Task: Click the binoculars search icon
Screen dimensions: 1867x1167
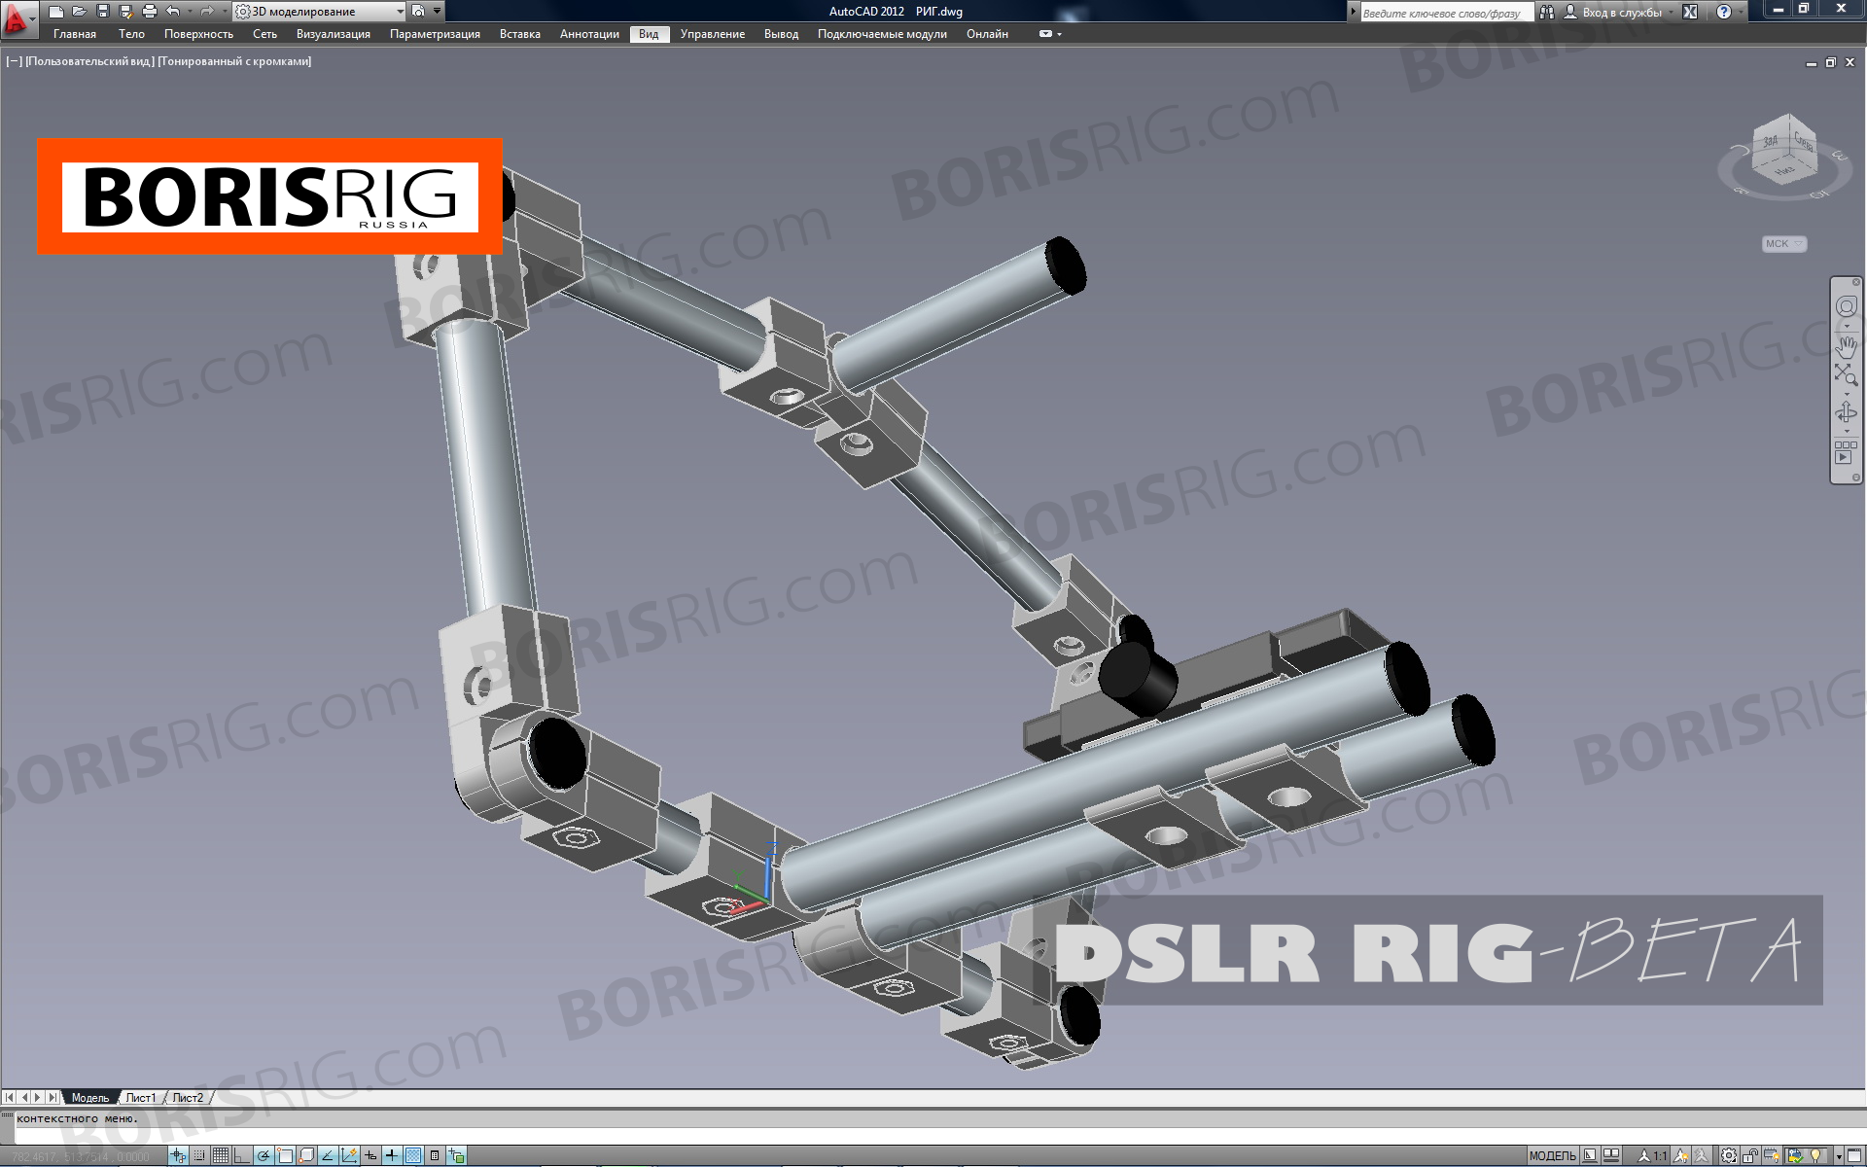Action: tap(1546, 13)
